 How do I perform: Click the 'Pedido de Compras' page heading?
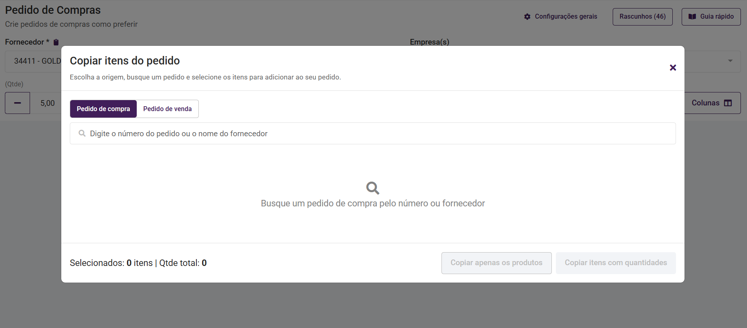53,10
